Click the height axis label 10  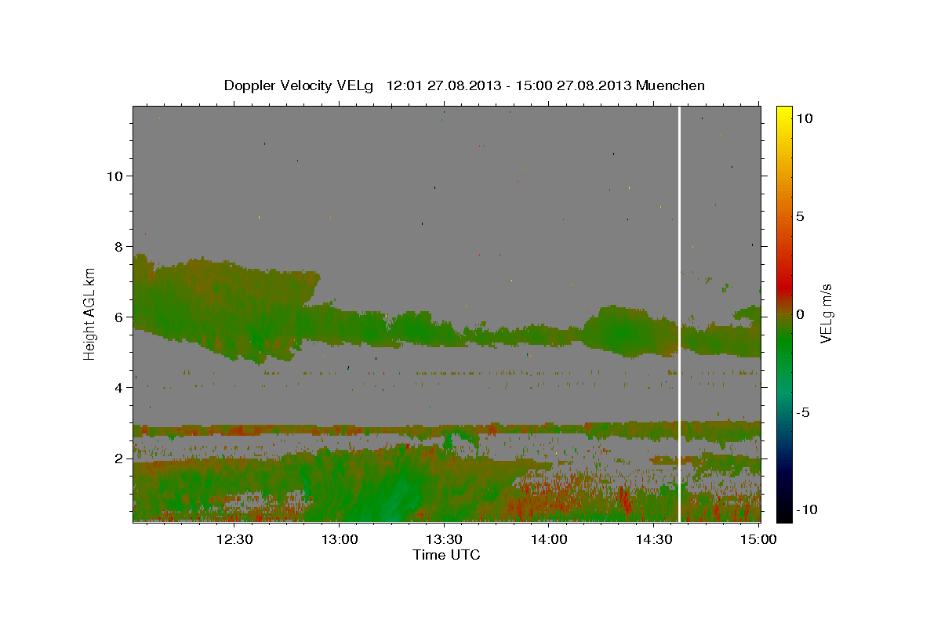coord(115,176)
